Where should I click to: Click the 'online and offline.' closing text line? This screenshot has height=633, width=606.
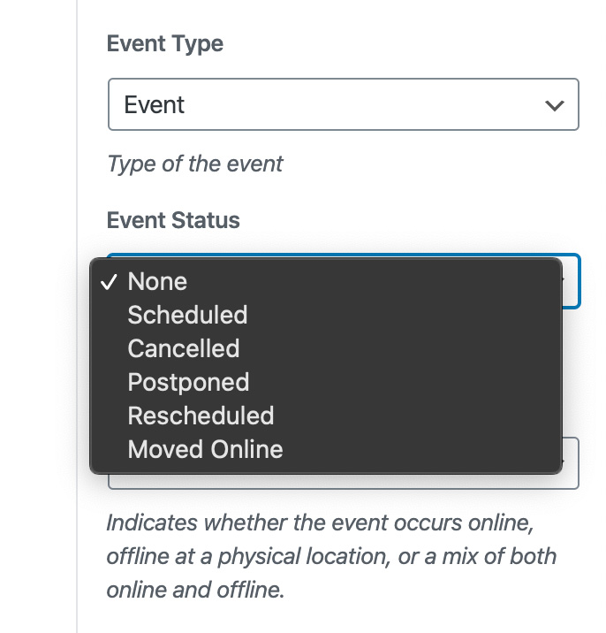pyautogui.click(x=195, y=591)
